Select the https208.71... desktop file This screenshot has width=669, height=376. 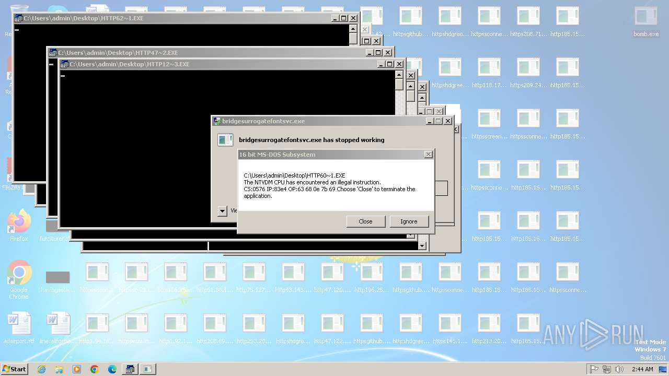pos(528,22)
